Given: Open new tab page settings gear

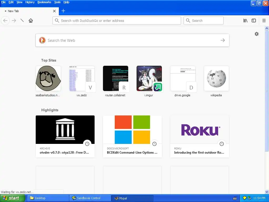Looking at the screenshot, I should click(257, 34).
